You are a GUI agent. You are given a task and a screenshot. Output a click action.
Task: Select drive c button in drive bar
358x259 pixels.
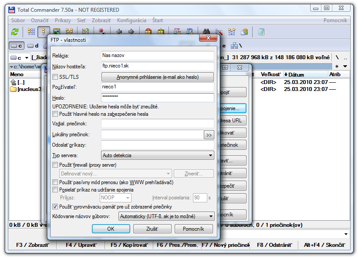pyautogui.click(x=17, y=46)
